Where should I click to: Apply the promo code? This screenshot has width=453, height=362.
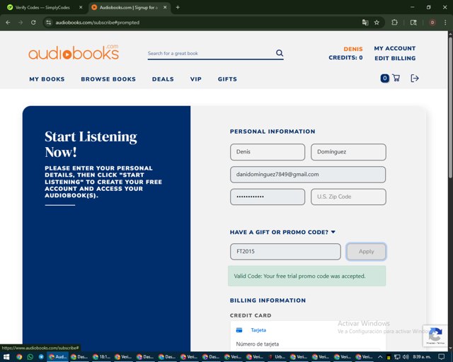366,252
